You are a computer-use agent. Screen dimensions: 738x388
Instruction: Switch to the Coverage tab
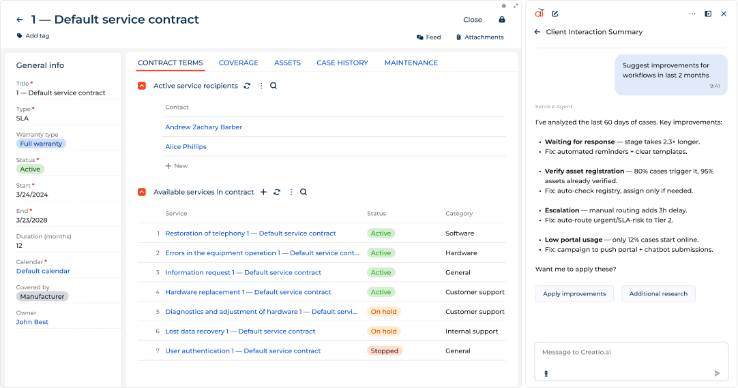click(238, 63)
